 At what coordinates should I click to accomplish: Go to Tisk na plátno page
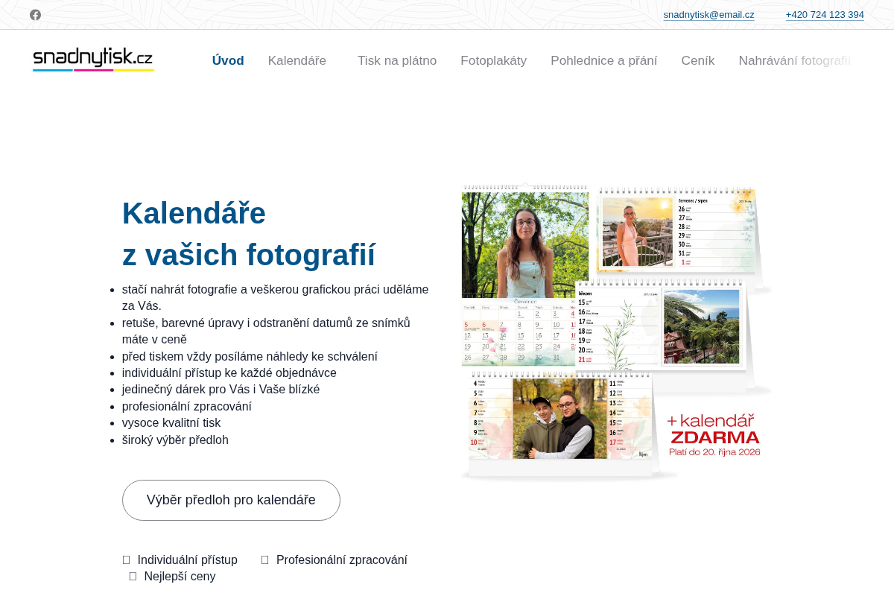[x=397, y=61]
